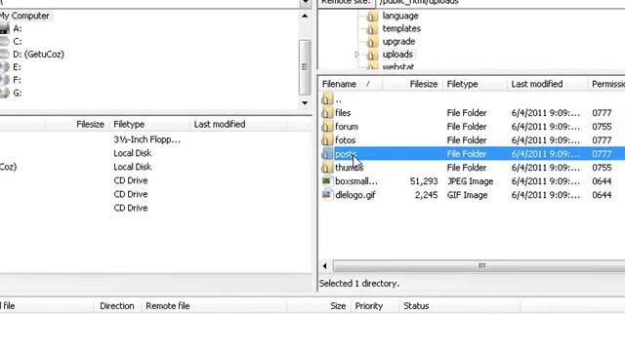Click the upgrade folder icon in remote tree
The width and height of the screenshot is (625, 351).
(372, 41)
